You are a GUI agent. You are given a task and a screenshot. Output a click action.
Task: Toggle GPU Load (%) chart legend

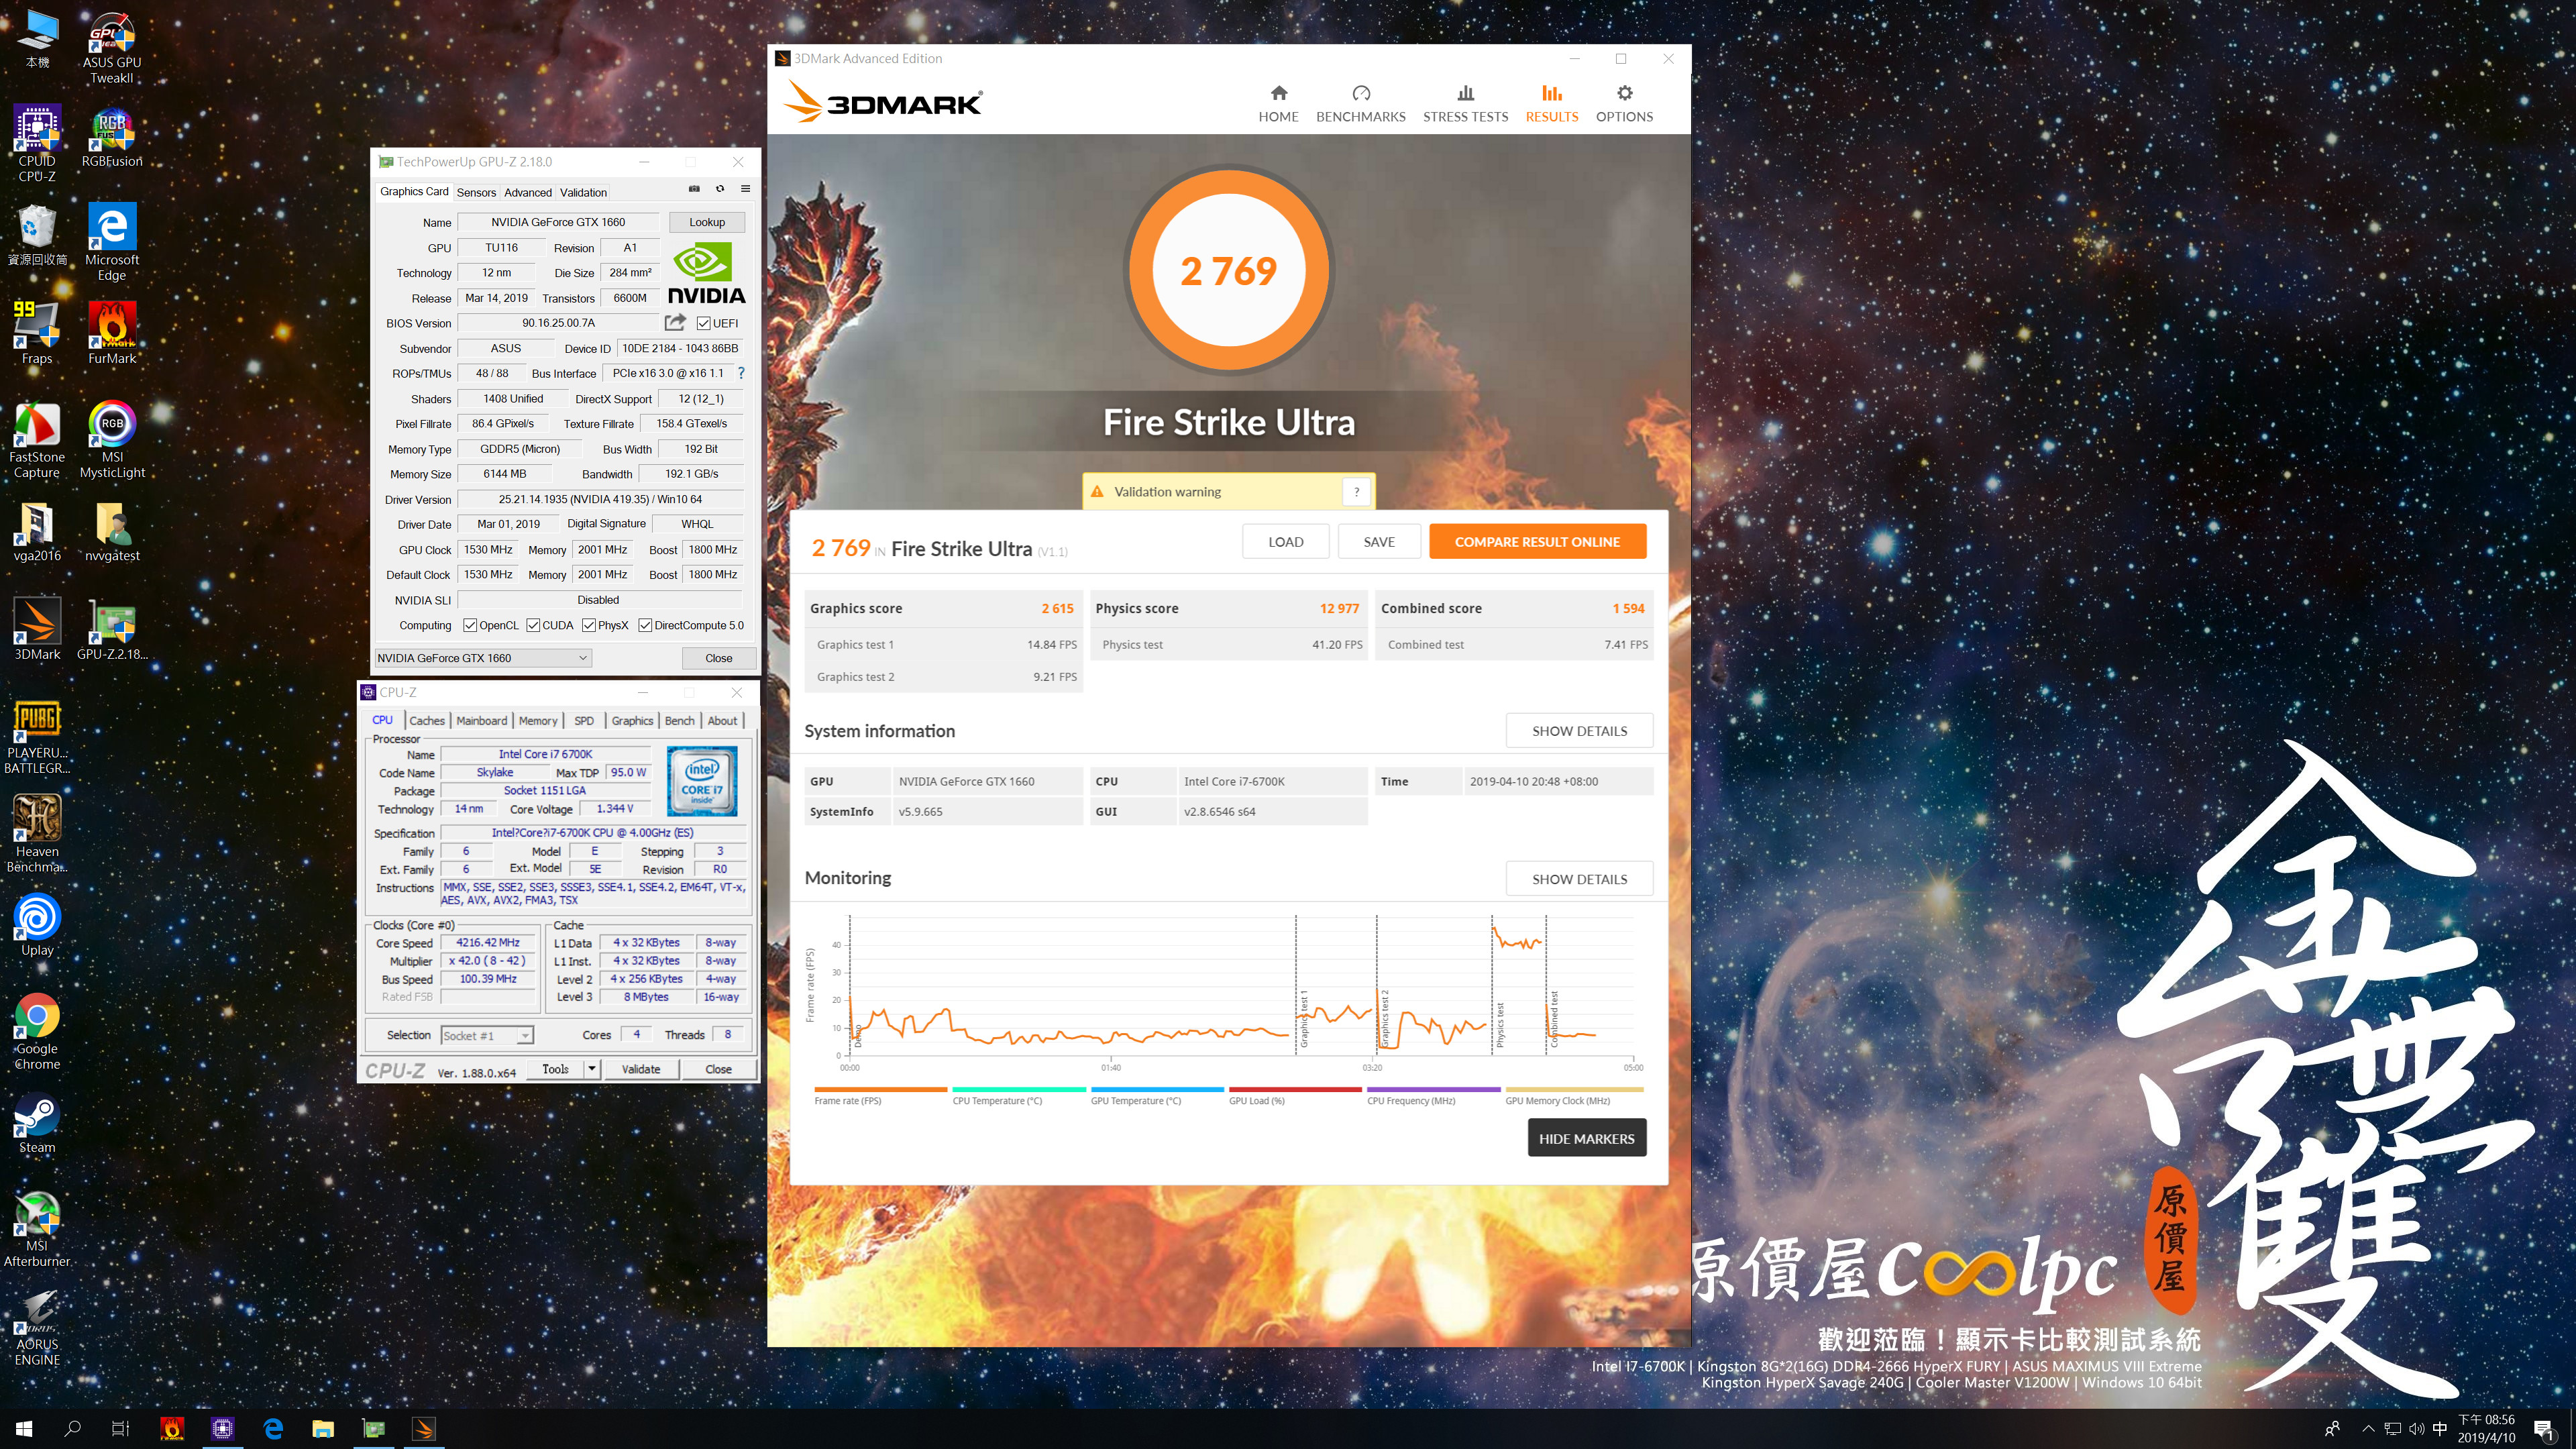click(x=1295, y=1096)
